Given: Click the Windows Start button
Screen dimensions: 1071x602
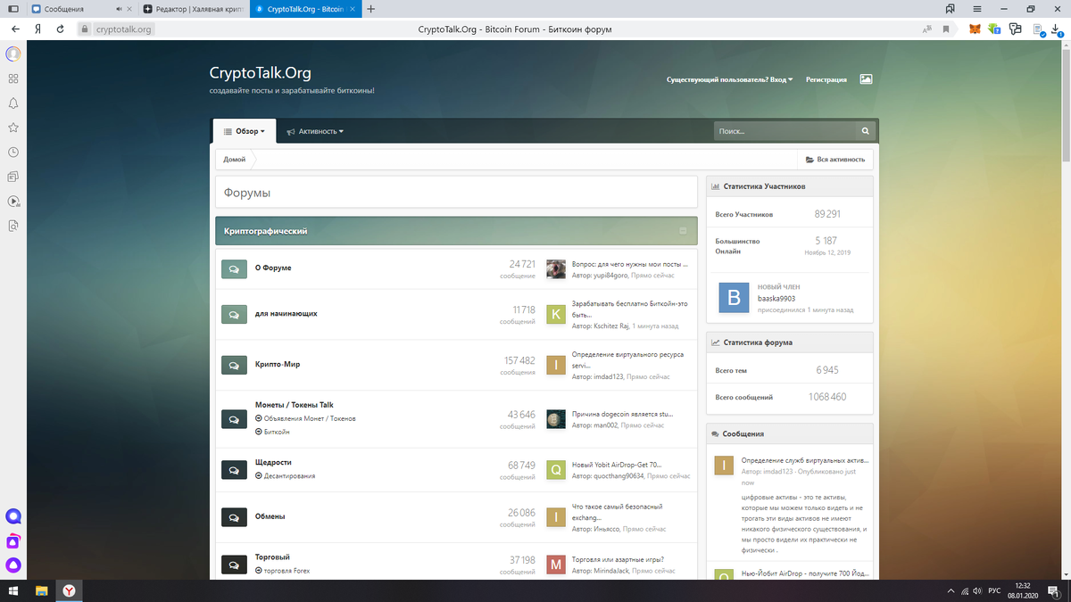Looking at the screenshot, I should coord(13,590).
